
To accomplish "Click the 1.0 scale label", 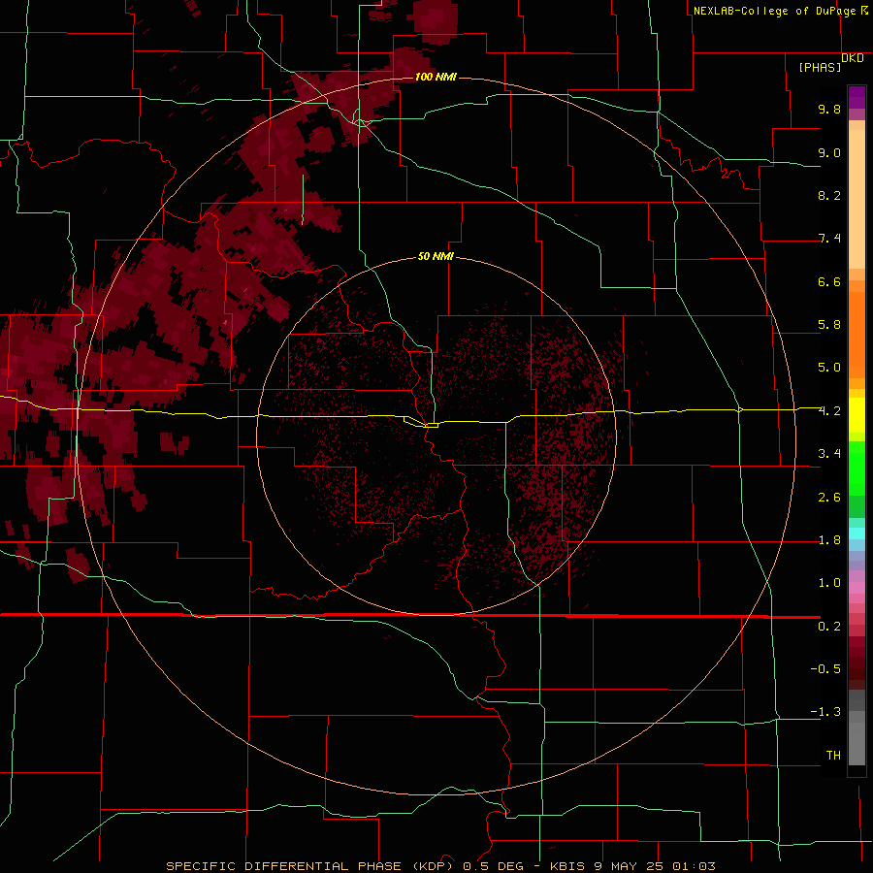I will pyautogui.click(x=829, y=583).
